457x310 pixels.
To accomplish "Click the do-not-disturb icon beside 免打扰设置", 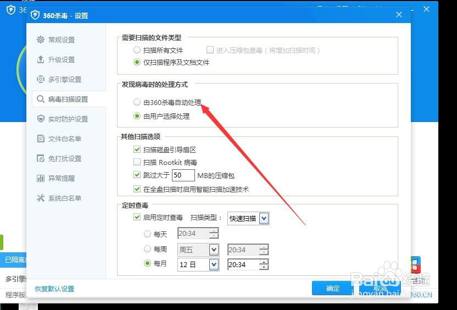I will [41, 158].
